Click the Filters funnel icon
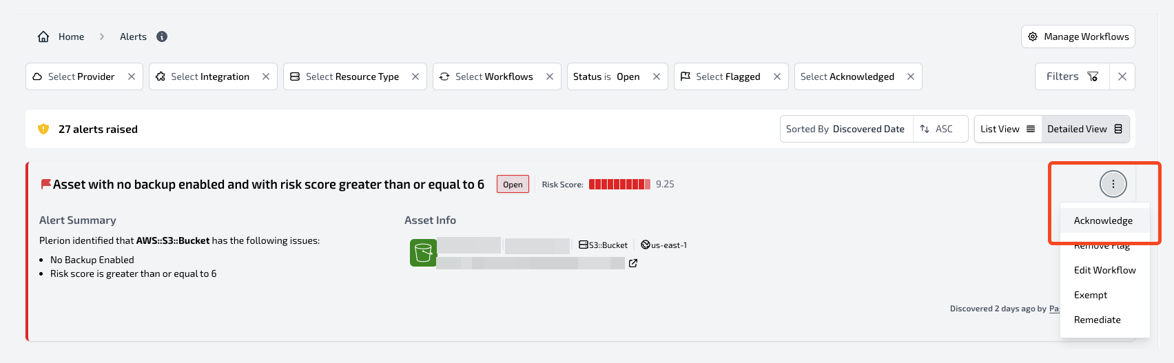 tap(1093, 76)
